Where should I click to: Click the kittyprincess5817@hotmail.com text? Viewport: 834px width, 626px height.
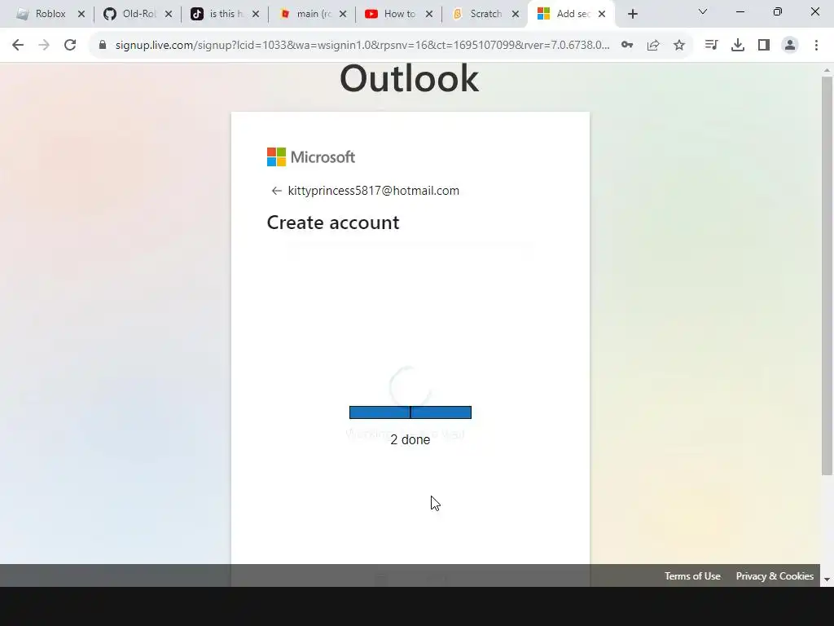point(373,191)
